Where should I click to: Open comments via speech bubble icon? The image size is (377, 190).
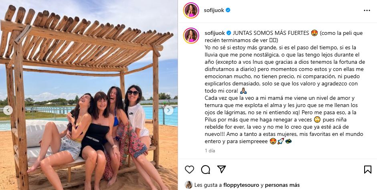coord(206,170)
